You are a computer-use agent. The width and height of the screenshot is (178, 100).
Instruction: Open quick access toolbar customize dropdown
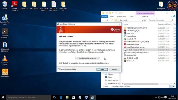(112, 13)
